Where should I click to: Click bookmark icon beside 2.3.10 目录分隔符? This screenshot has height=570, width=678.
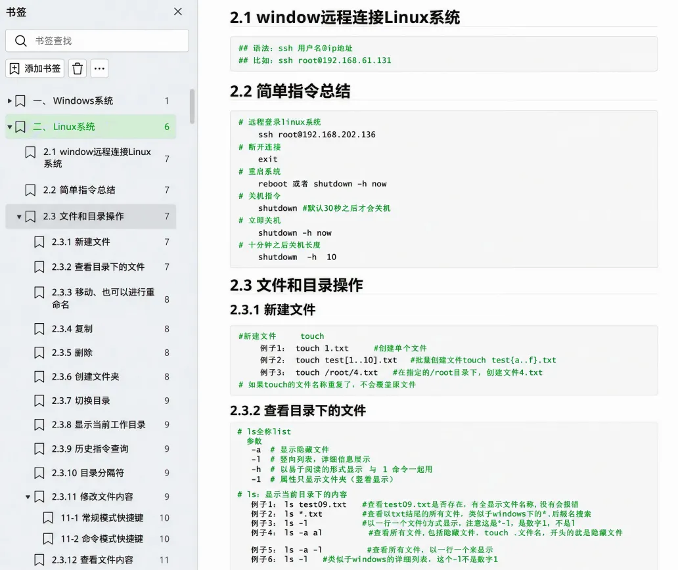[x=39, y=473]
